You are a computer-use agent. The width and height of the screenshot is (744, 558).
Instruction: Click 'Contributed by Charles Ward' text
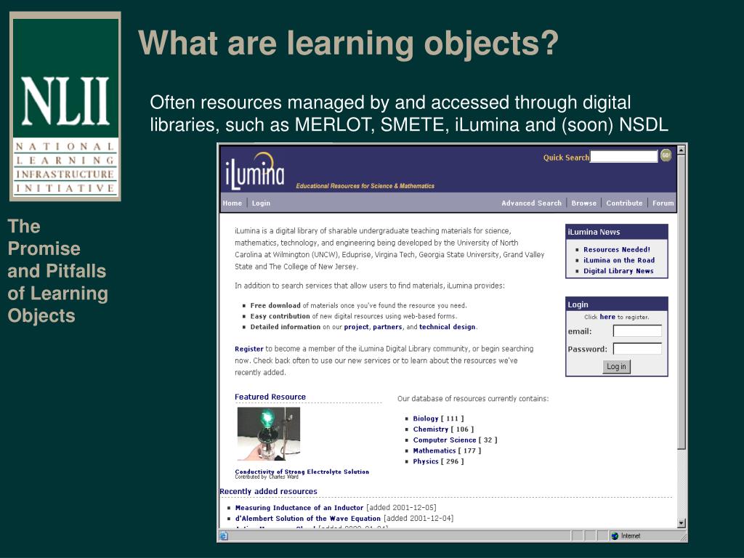[x=267, y=477]
